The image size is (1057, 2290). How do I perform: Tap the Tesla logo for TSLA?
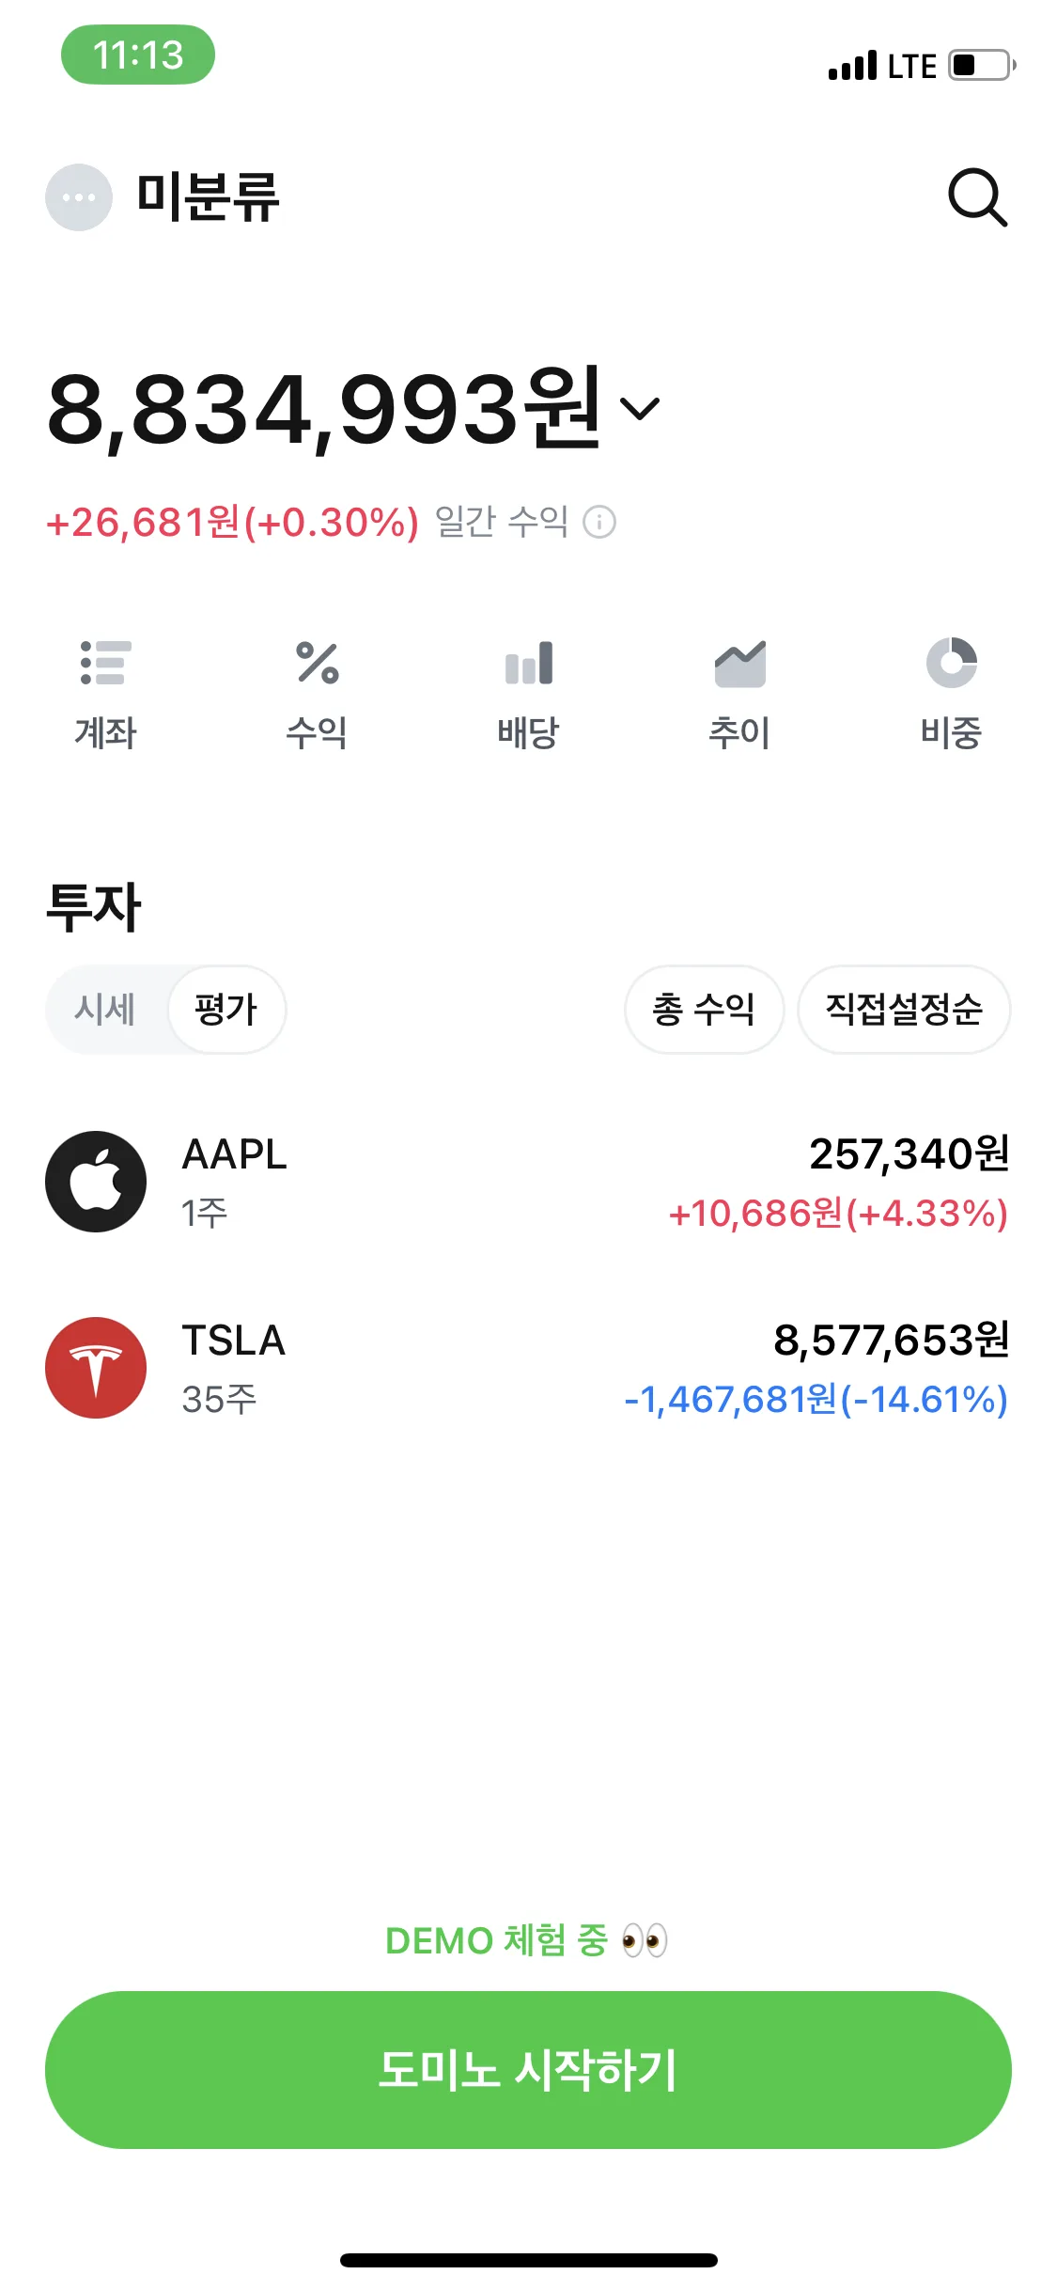click(96, 1368)
